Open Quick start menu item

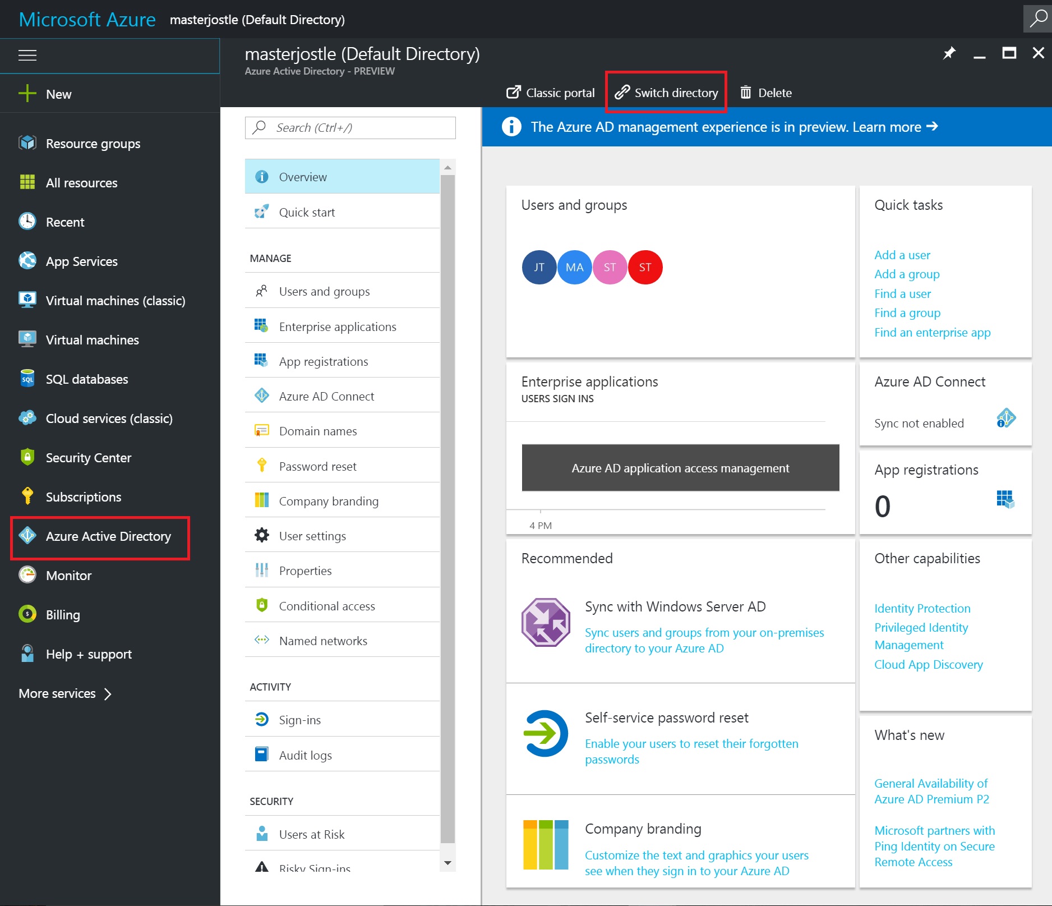342,212
